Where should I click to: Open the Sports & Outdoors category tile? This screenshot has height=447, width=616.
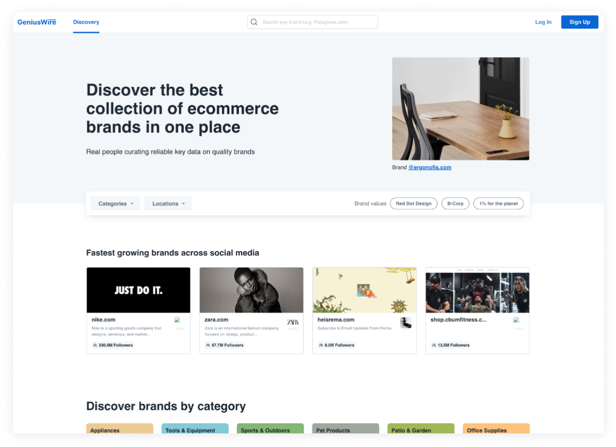click(270, 429)
